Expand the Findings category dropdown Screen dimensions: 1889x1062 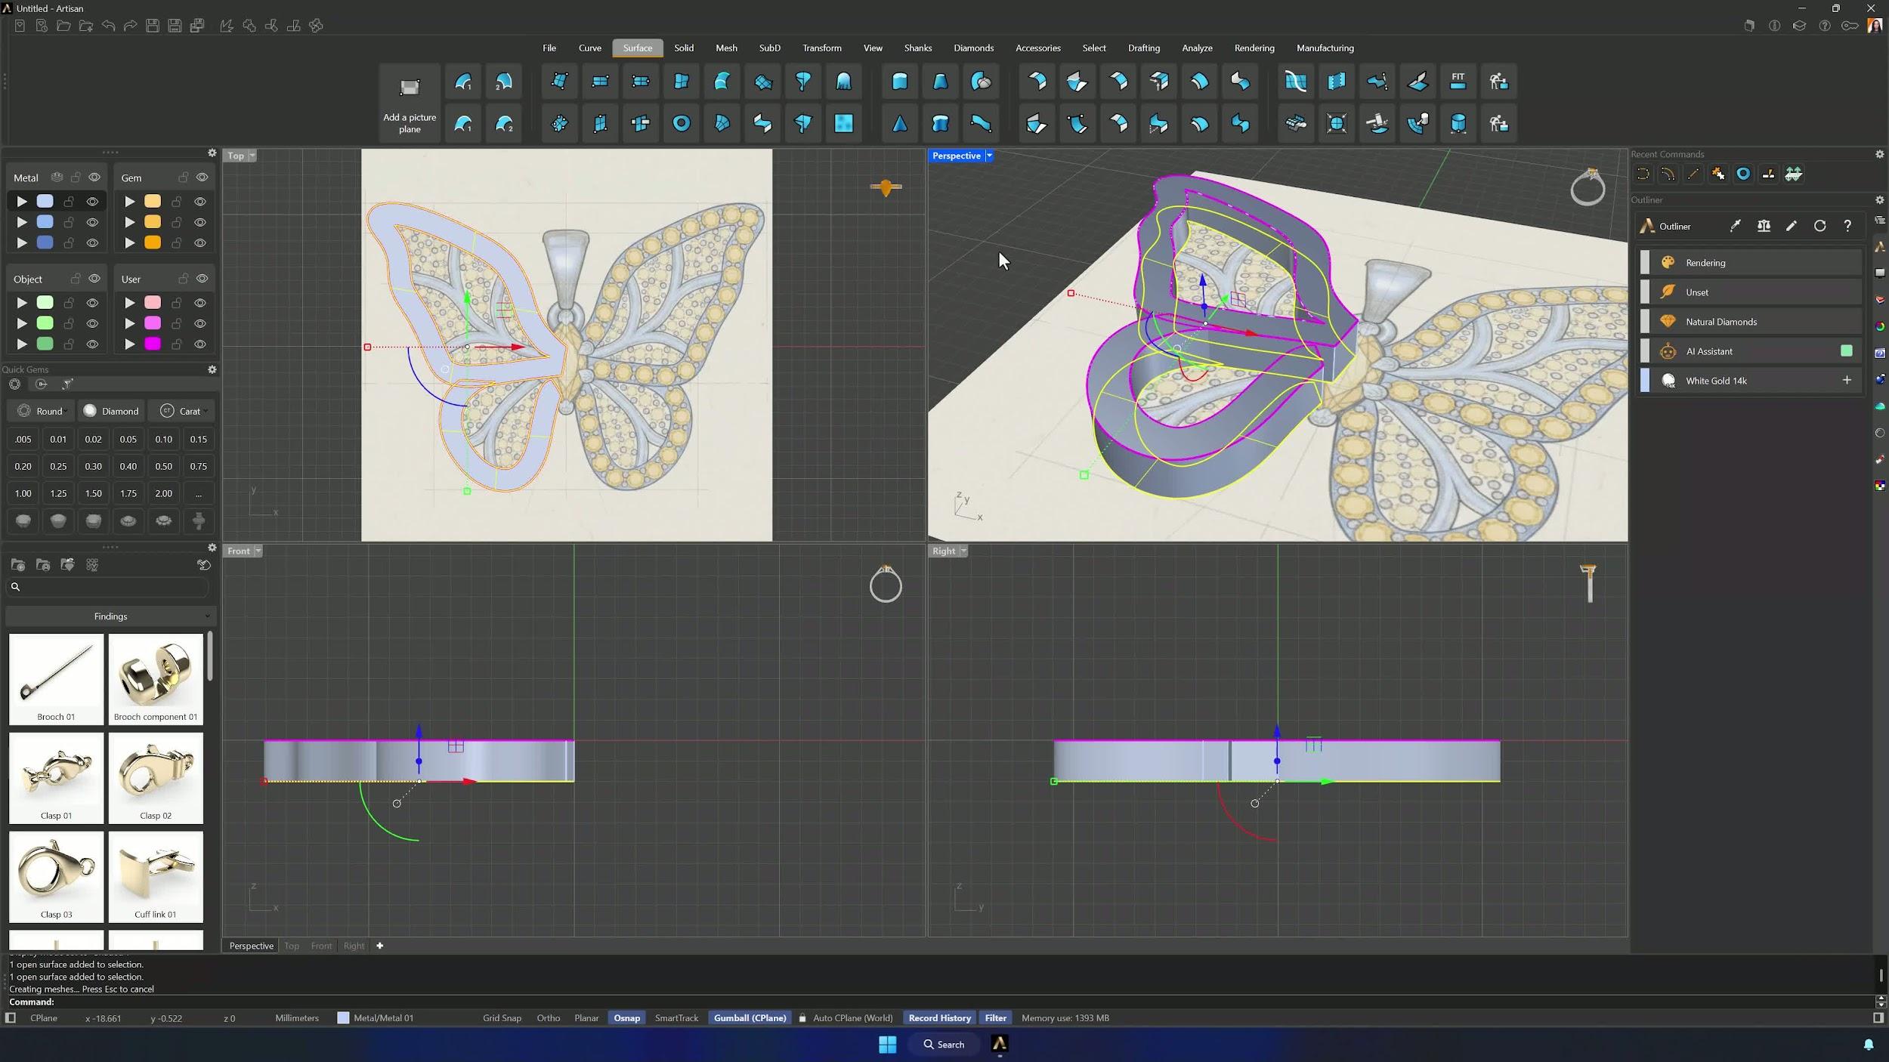point(110,616)
